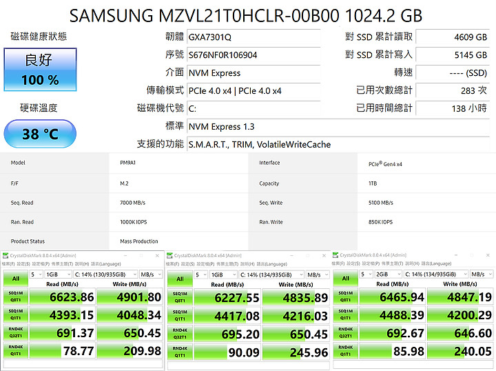The height and width of the screenshot is (371, 496).
Task: Open 語言(Language) menu in 130/935GiB window
Action: point(106,264)
